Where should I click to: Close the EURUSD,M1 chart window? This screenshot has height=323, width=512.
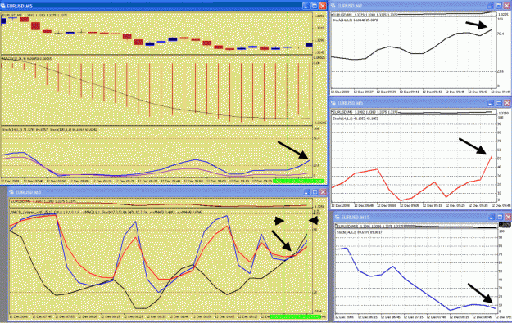click(x=507, y=6)
